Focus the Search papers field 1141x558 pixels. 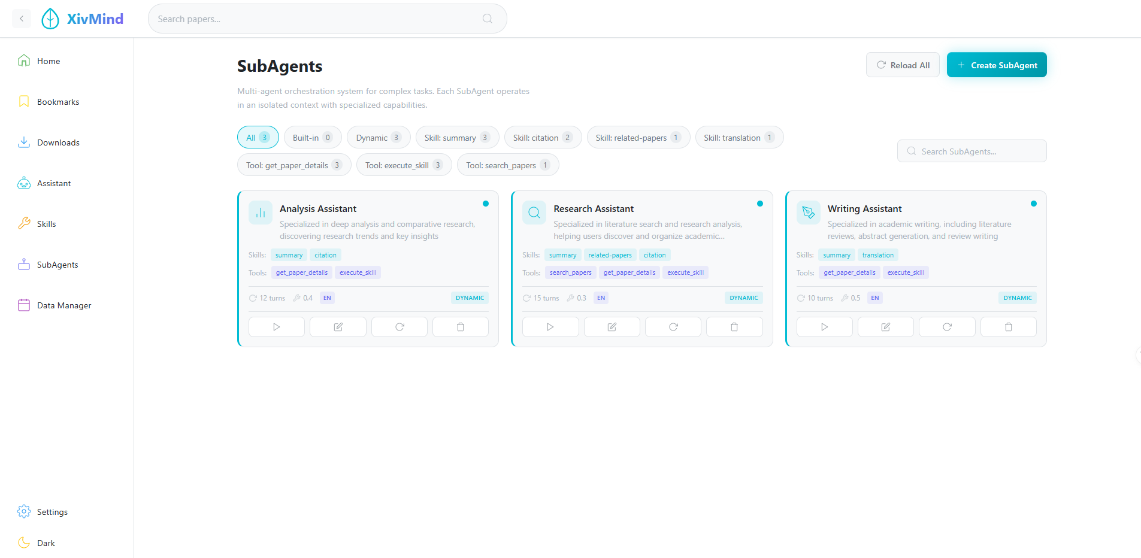pyautogui.click(x=328, y=19)
